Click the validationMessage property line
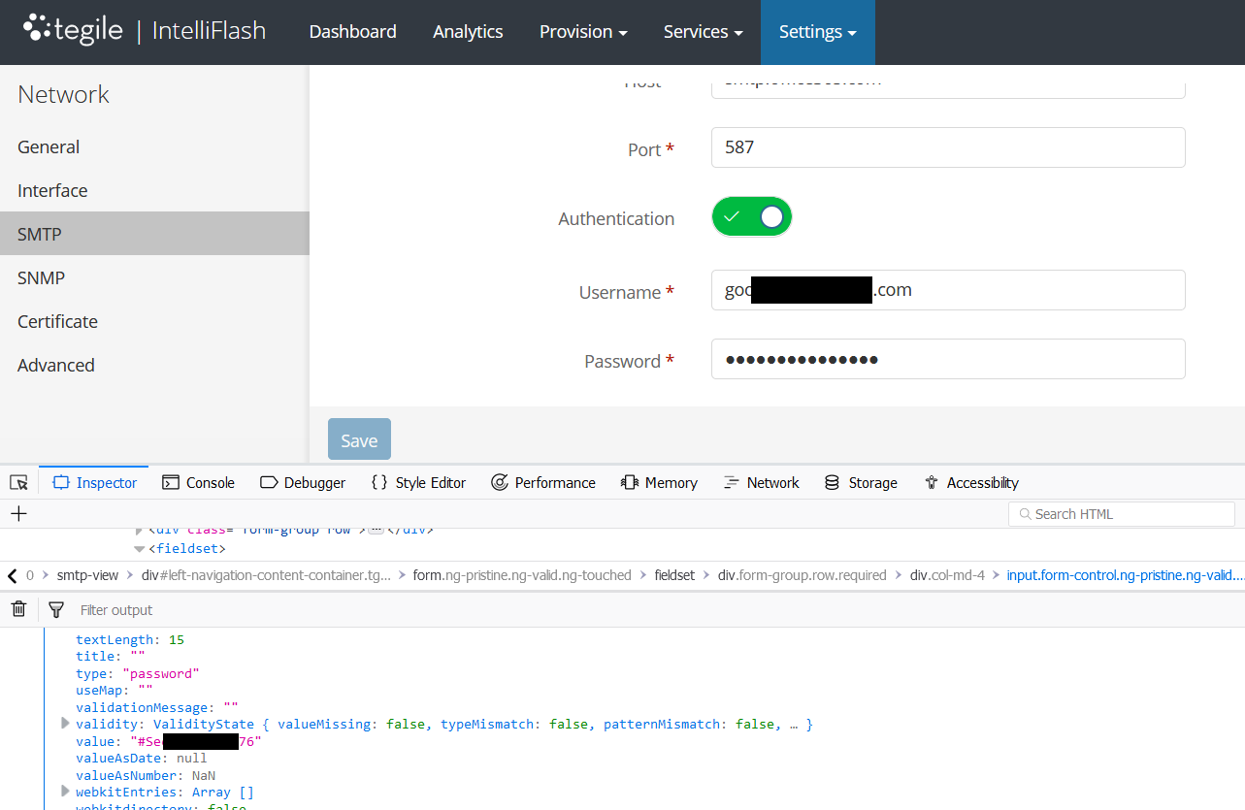The width and height of the screenshot is (1245, 810). click(x=156, y=707)
